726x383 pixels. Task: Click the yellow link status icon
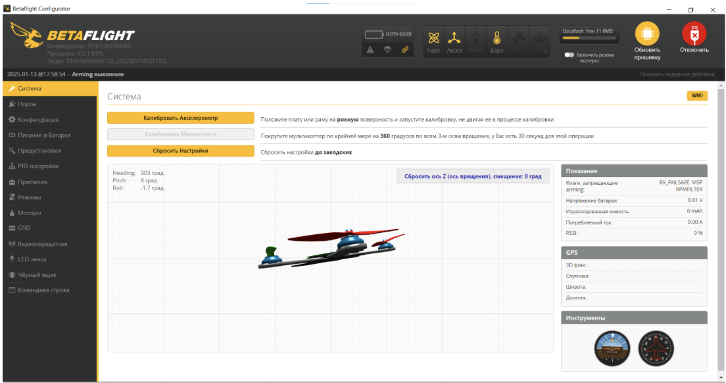(x=405, y=49)
